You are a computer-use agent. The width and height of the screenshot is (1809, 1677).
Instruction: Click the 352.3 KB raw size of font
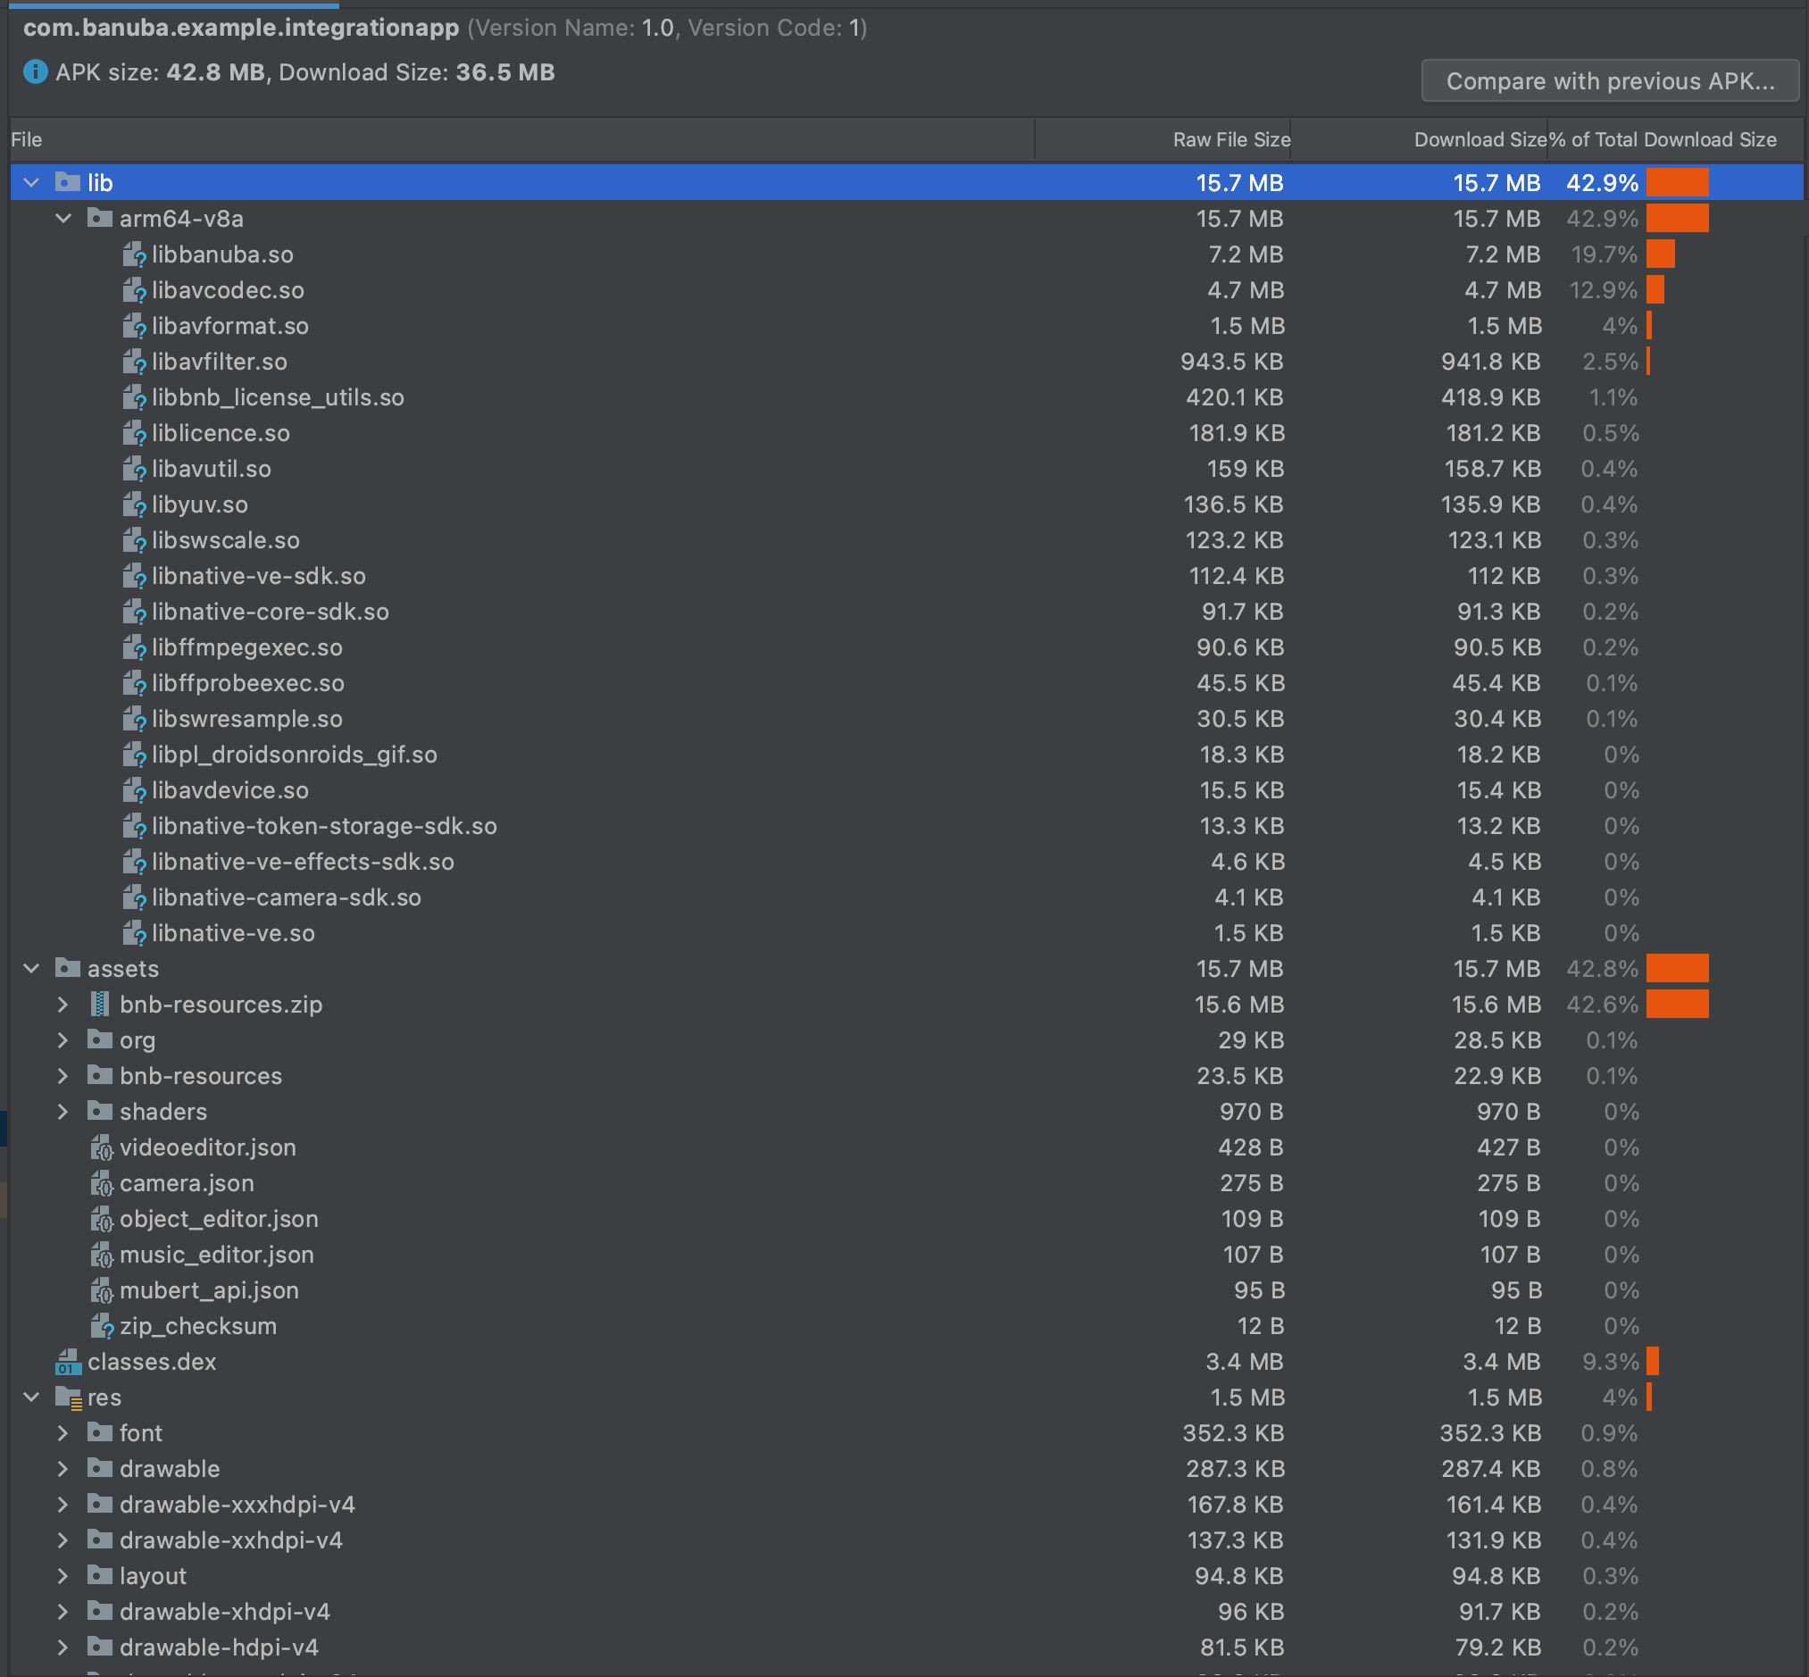pyautogui.click(x=1233, y=1433)
